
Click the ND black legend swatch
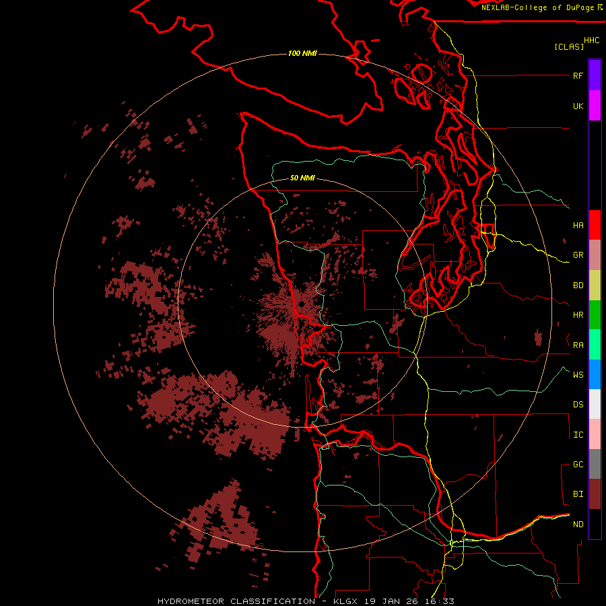[595, 524]
